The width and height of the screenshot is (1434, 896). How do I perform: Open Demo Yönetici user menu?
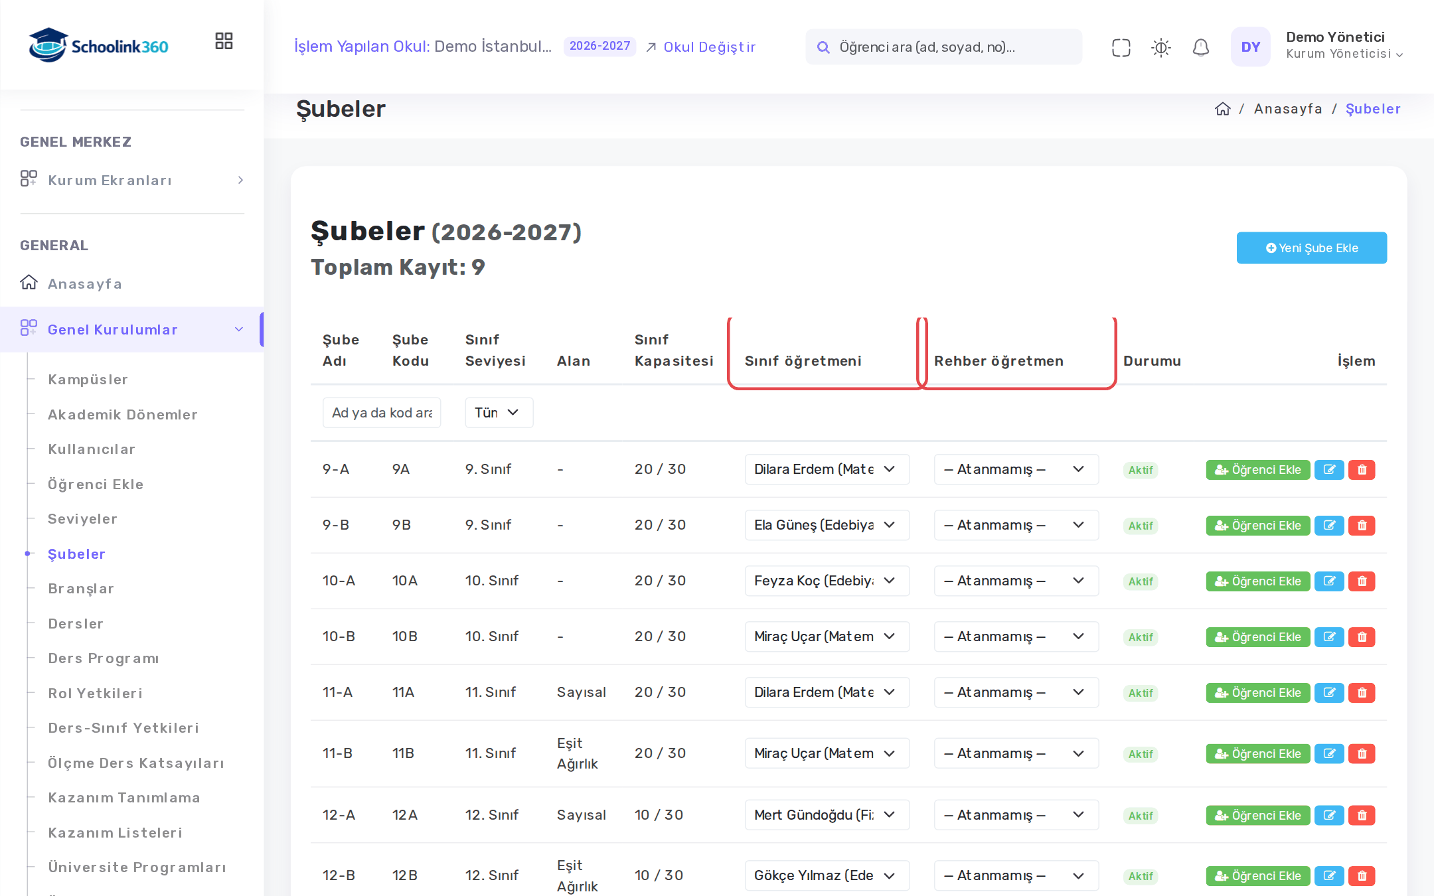pyautogui.click(x=1344, y=45)
